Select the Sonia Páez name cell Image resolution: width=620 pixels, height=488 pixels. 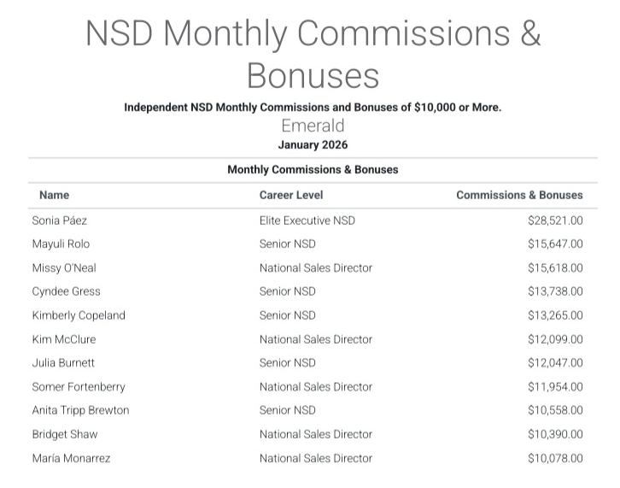tap(60, 220)
